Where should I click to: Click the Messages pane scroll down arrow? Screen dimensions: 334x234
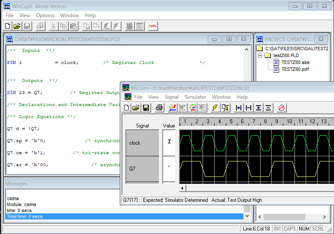pyautogui.click(x=247, y=216)
